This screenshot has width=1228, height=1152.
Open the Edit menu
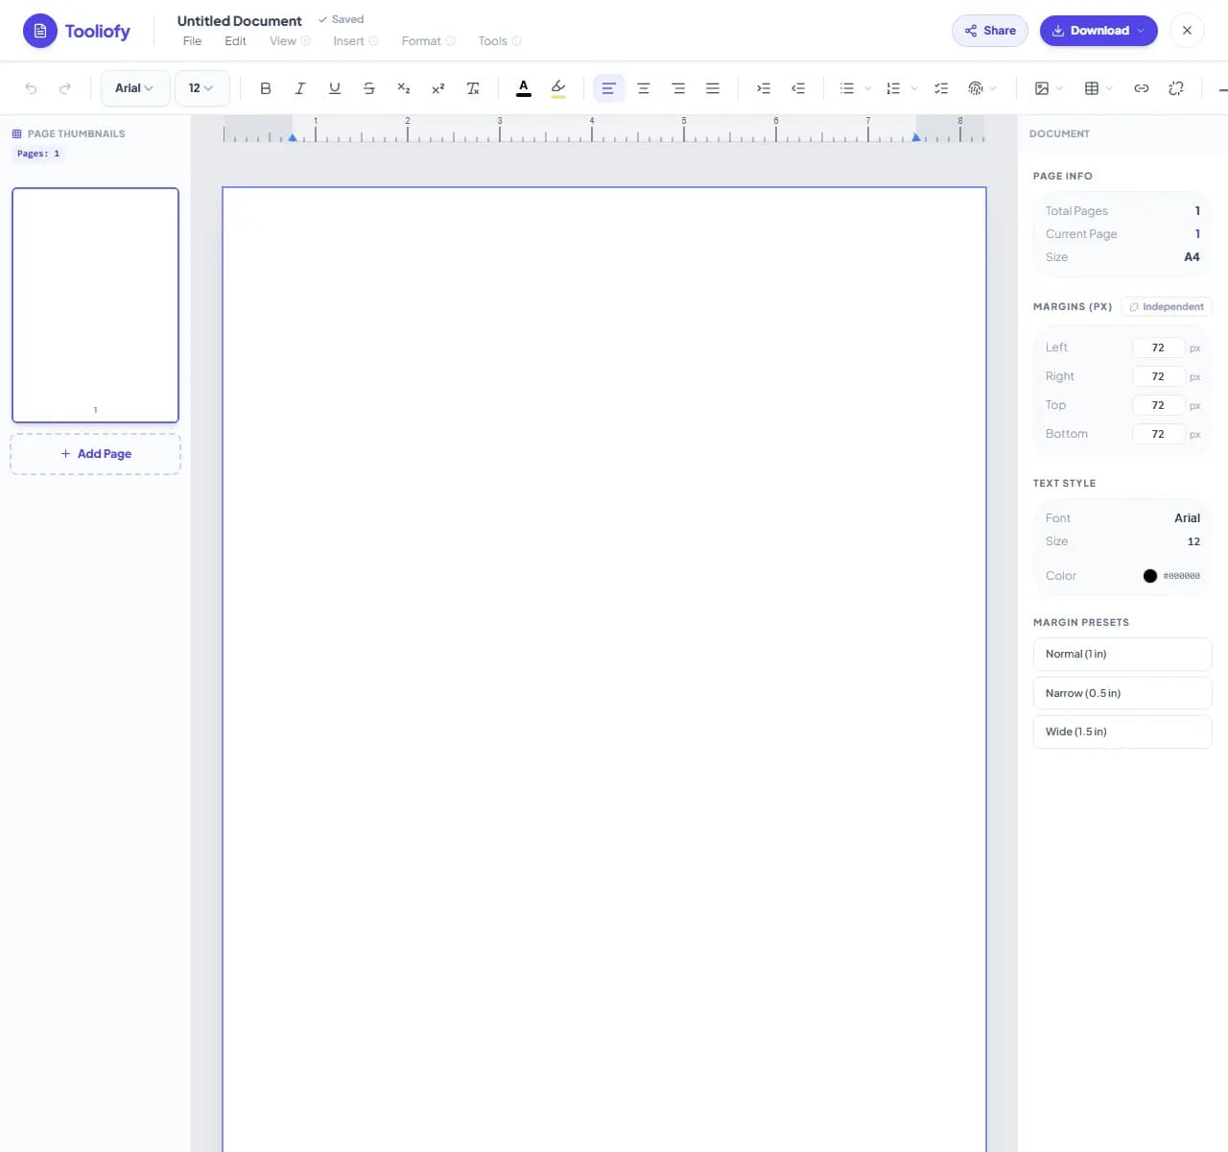[235, 41]
